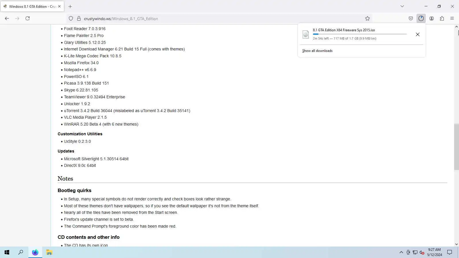Select the Windows 8.1 GTA Edition tab
The width and height of the screenshot is (459, 258).
[32, 6]
